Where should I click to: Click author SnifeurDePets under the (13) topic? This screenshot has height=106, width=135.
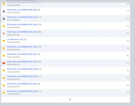pyautogui.click(x=13, y=94)
